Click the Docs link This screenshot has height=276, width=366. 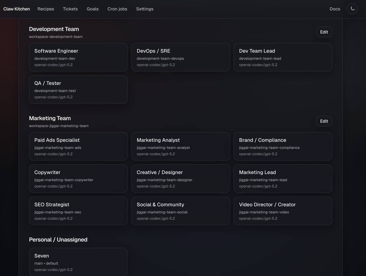(335, 9)
